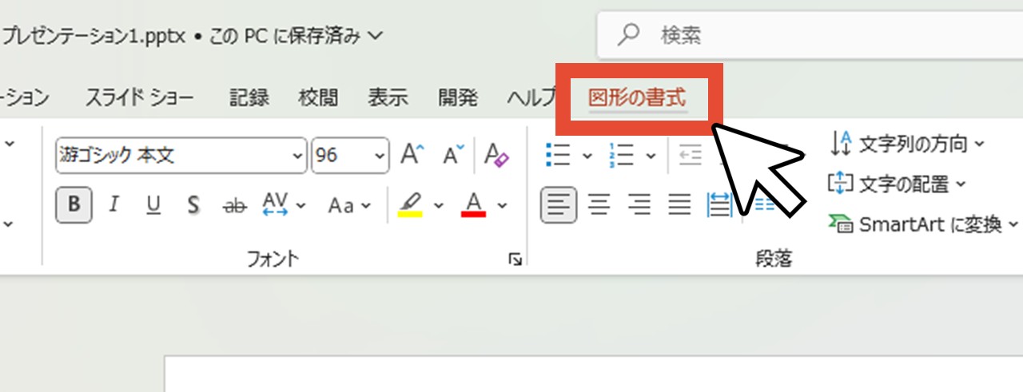
Task: Apply bulleted list
Action: coord(557,155)
